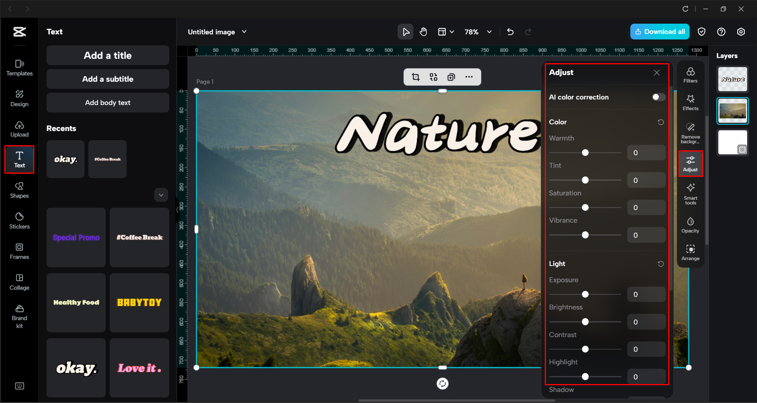Expand the Recents text list
The width and height of the screenshot is (757, 403).
pos(161,195)
